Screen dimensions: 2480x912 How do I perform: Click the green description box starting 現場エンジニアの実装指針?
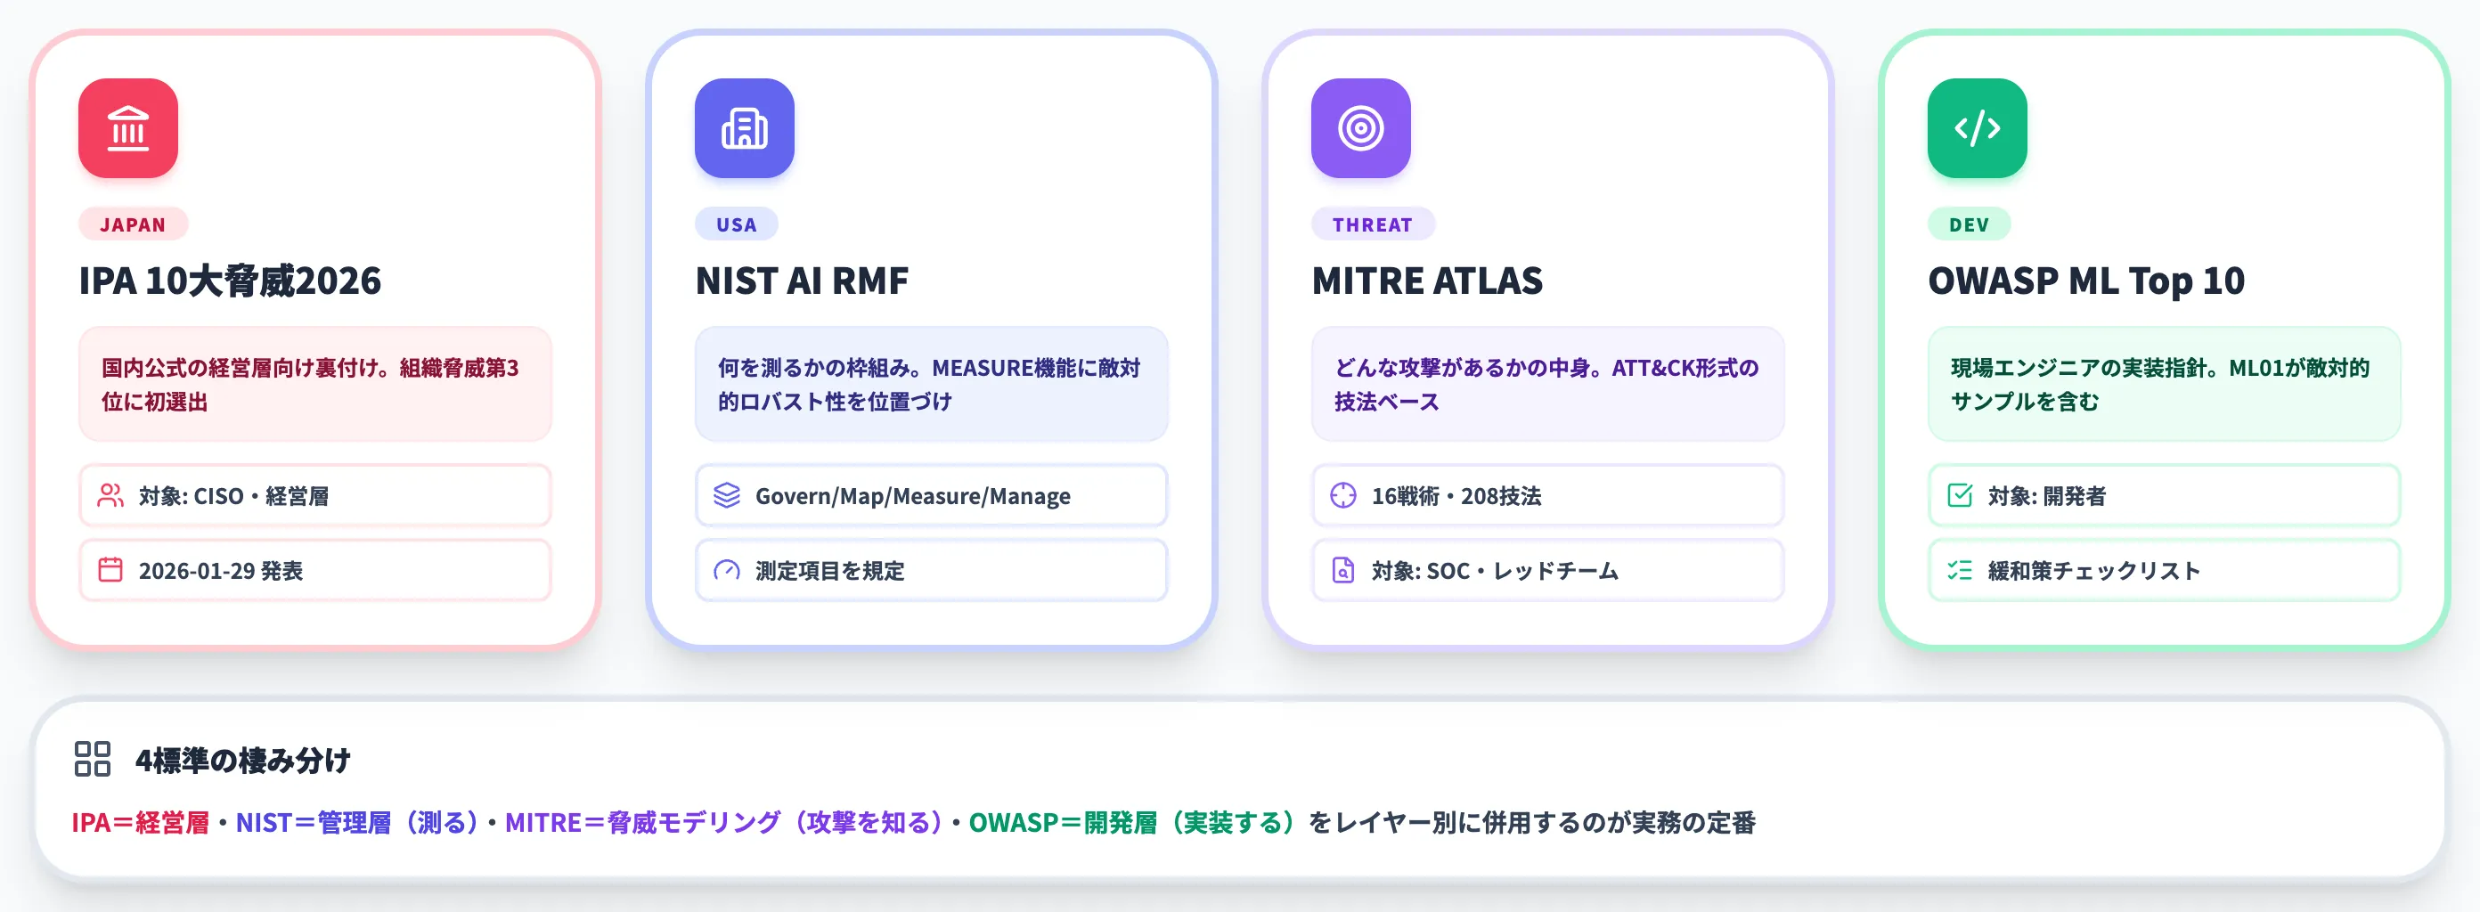click(2165, 384)
